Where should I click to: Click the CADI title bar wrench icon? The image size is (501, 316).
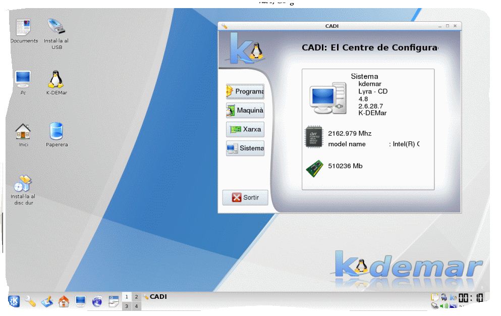point(224,26)
